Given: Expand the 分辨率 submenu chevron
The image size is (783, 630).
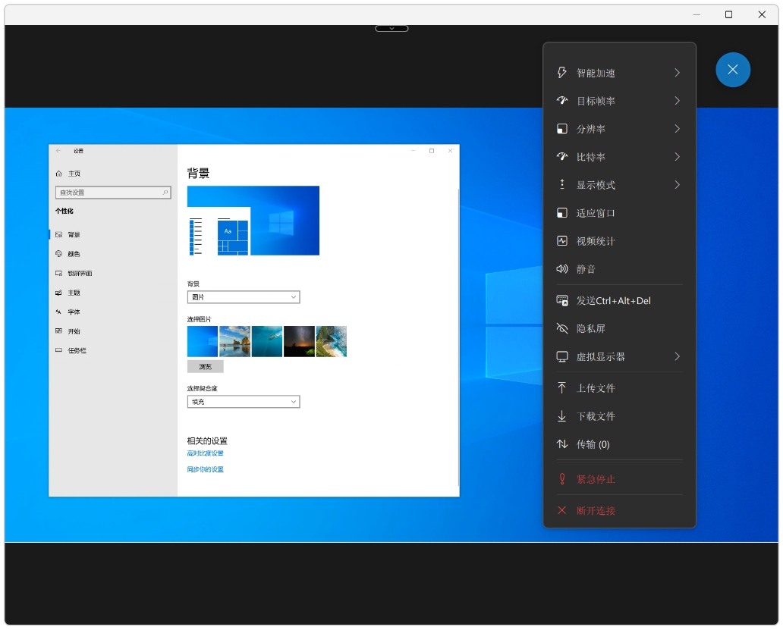Looking at the screenshot, I should coord(677,129).
